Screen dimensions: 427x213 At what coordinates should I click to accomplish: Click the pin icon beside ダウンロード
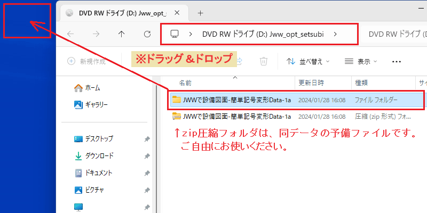[x=147, y=156]
